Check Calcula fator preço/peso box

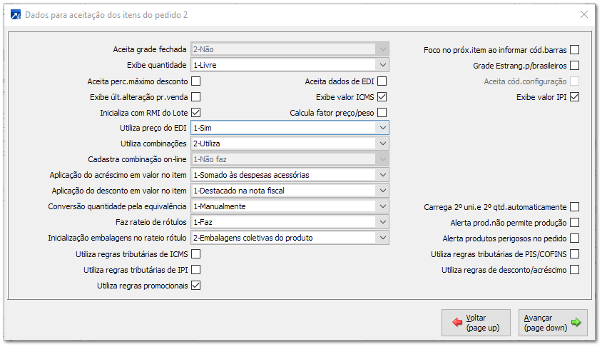382,113
